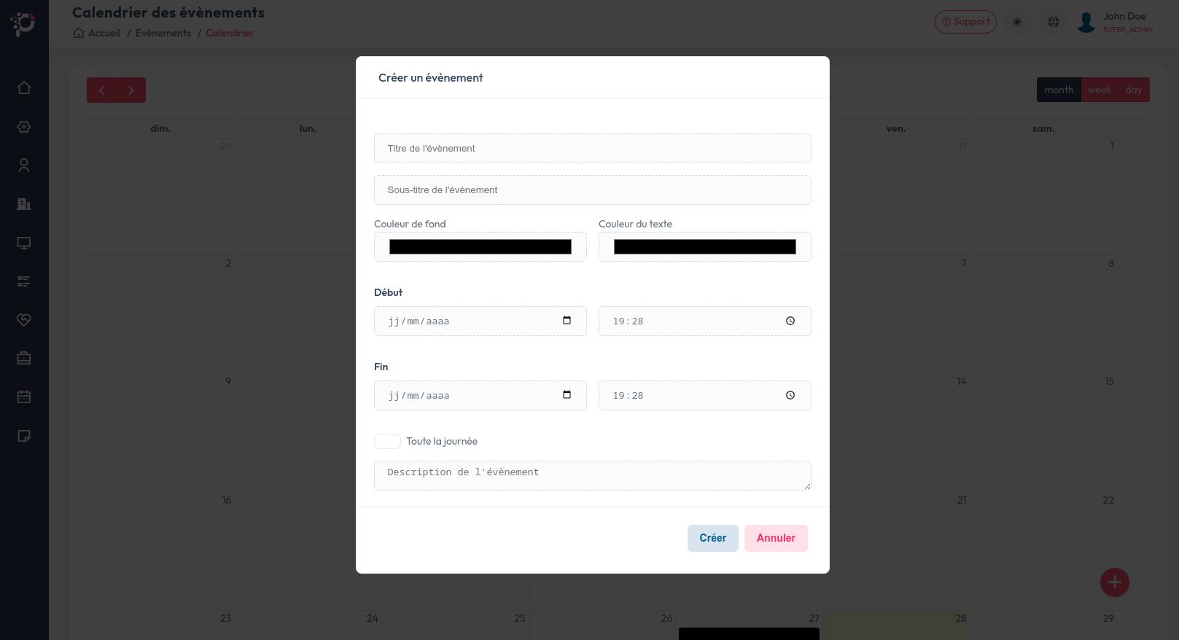This screenshot has height=640, width=1179.
Task: Switch theme with the sun icon
Action: 1017,23
